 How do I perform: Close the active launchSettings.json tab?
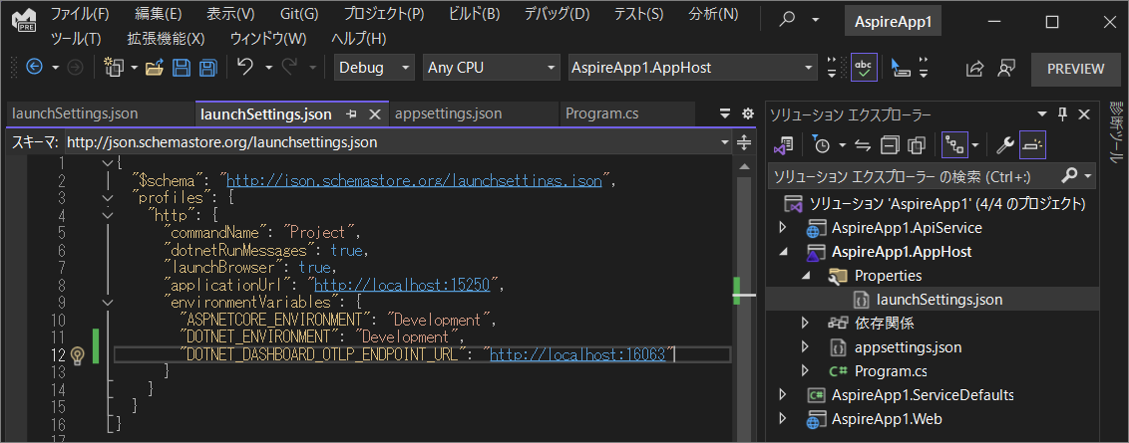374,113
